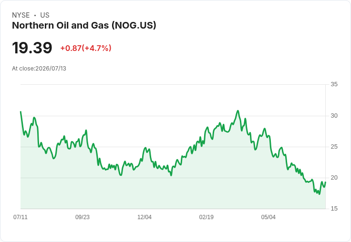The height and width of the screenshot is (242, 351).
Task: Click the +0.87(+4.7%) price change text
Action: 86,48
